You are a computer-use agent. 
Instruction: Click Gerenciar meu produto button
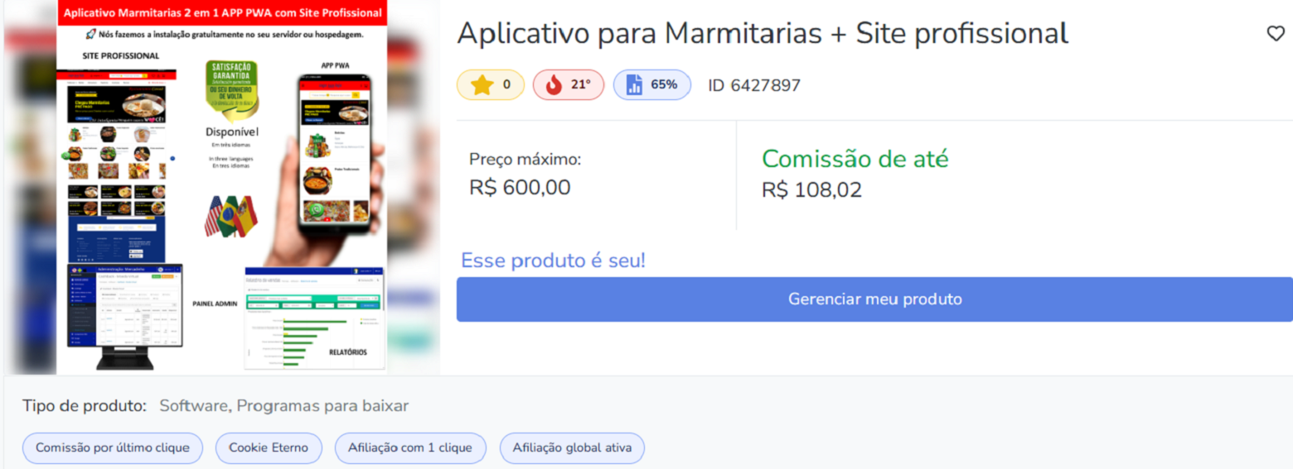coord(874,299)
